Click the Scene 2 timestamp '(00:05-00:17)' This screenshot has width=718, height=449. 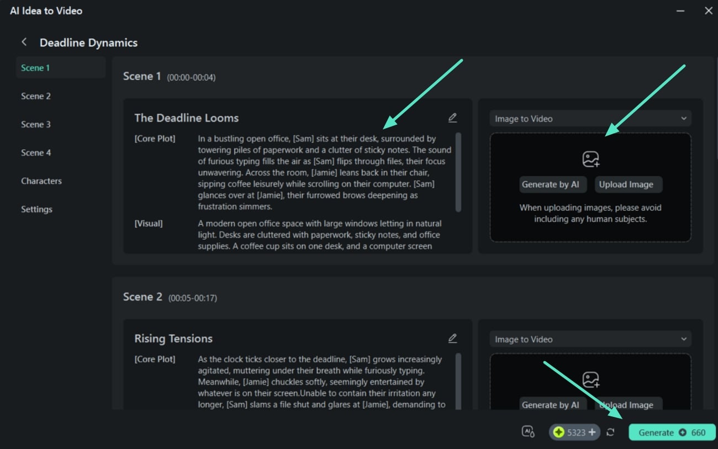[193, 298]
